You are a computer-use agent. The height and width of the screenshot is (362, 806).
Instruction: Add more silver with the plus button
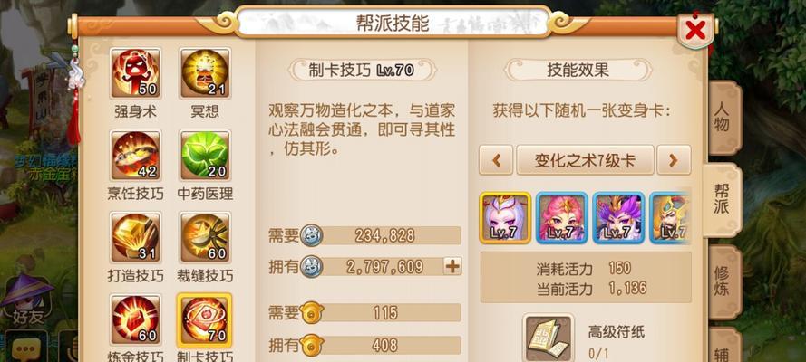pyautogui.click(x=452, y=266)
